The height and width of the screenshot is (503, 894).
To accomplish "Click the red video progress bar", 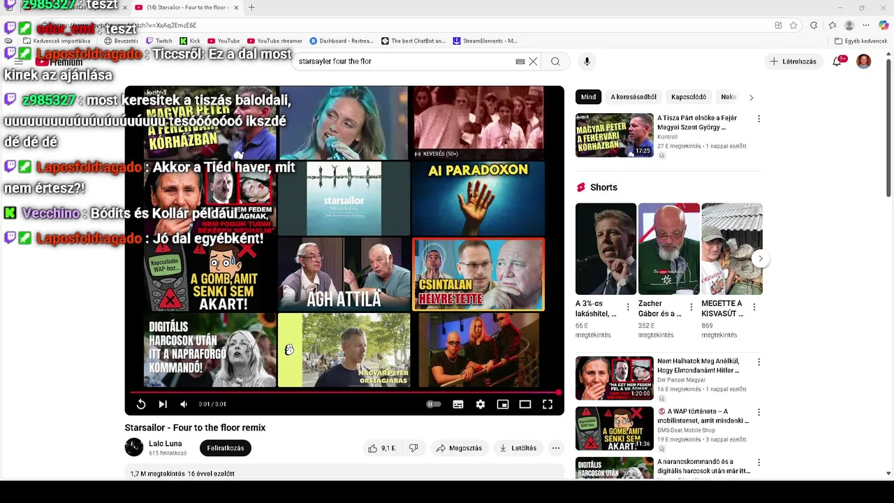I will (x=344, y=393).
